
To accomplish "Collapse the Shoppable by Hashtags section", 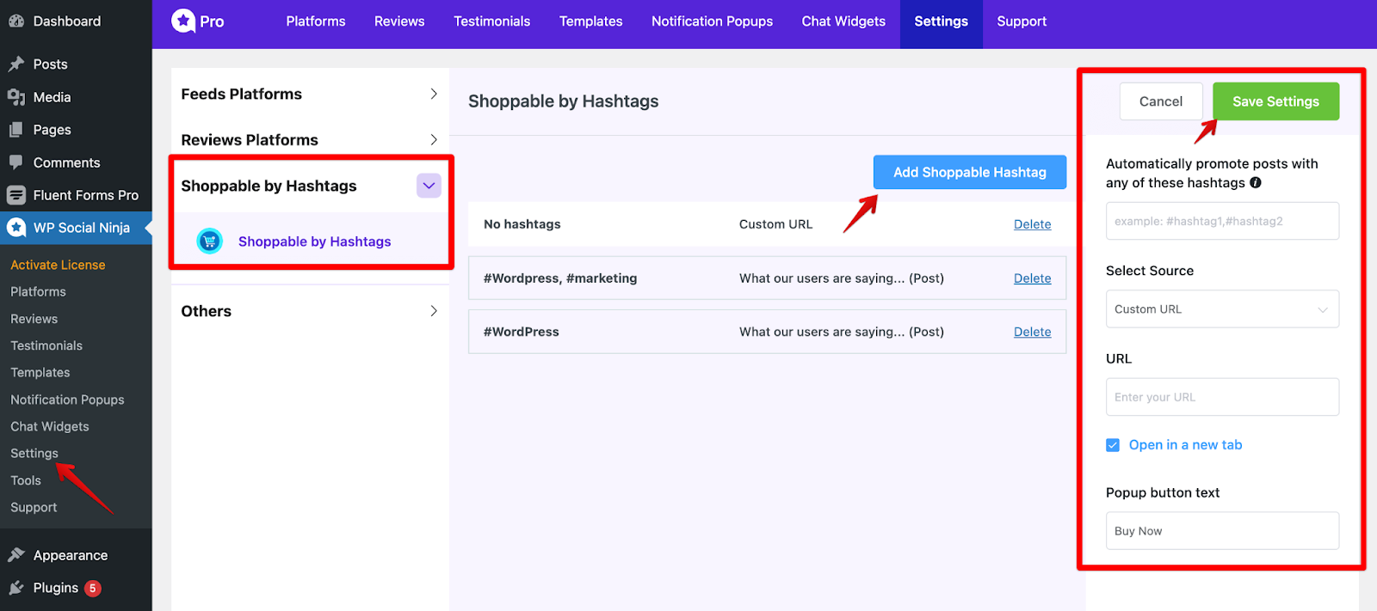I will click(429, 186).
